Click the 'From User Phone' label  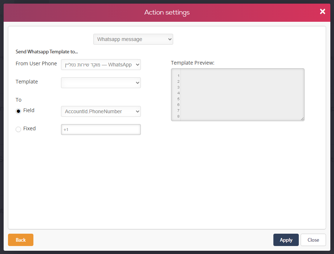click(36, 64)
